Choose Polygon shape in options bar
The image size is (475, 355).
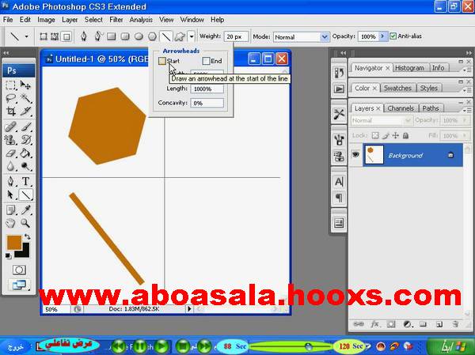[x=152, y=36]
